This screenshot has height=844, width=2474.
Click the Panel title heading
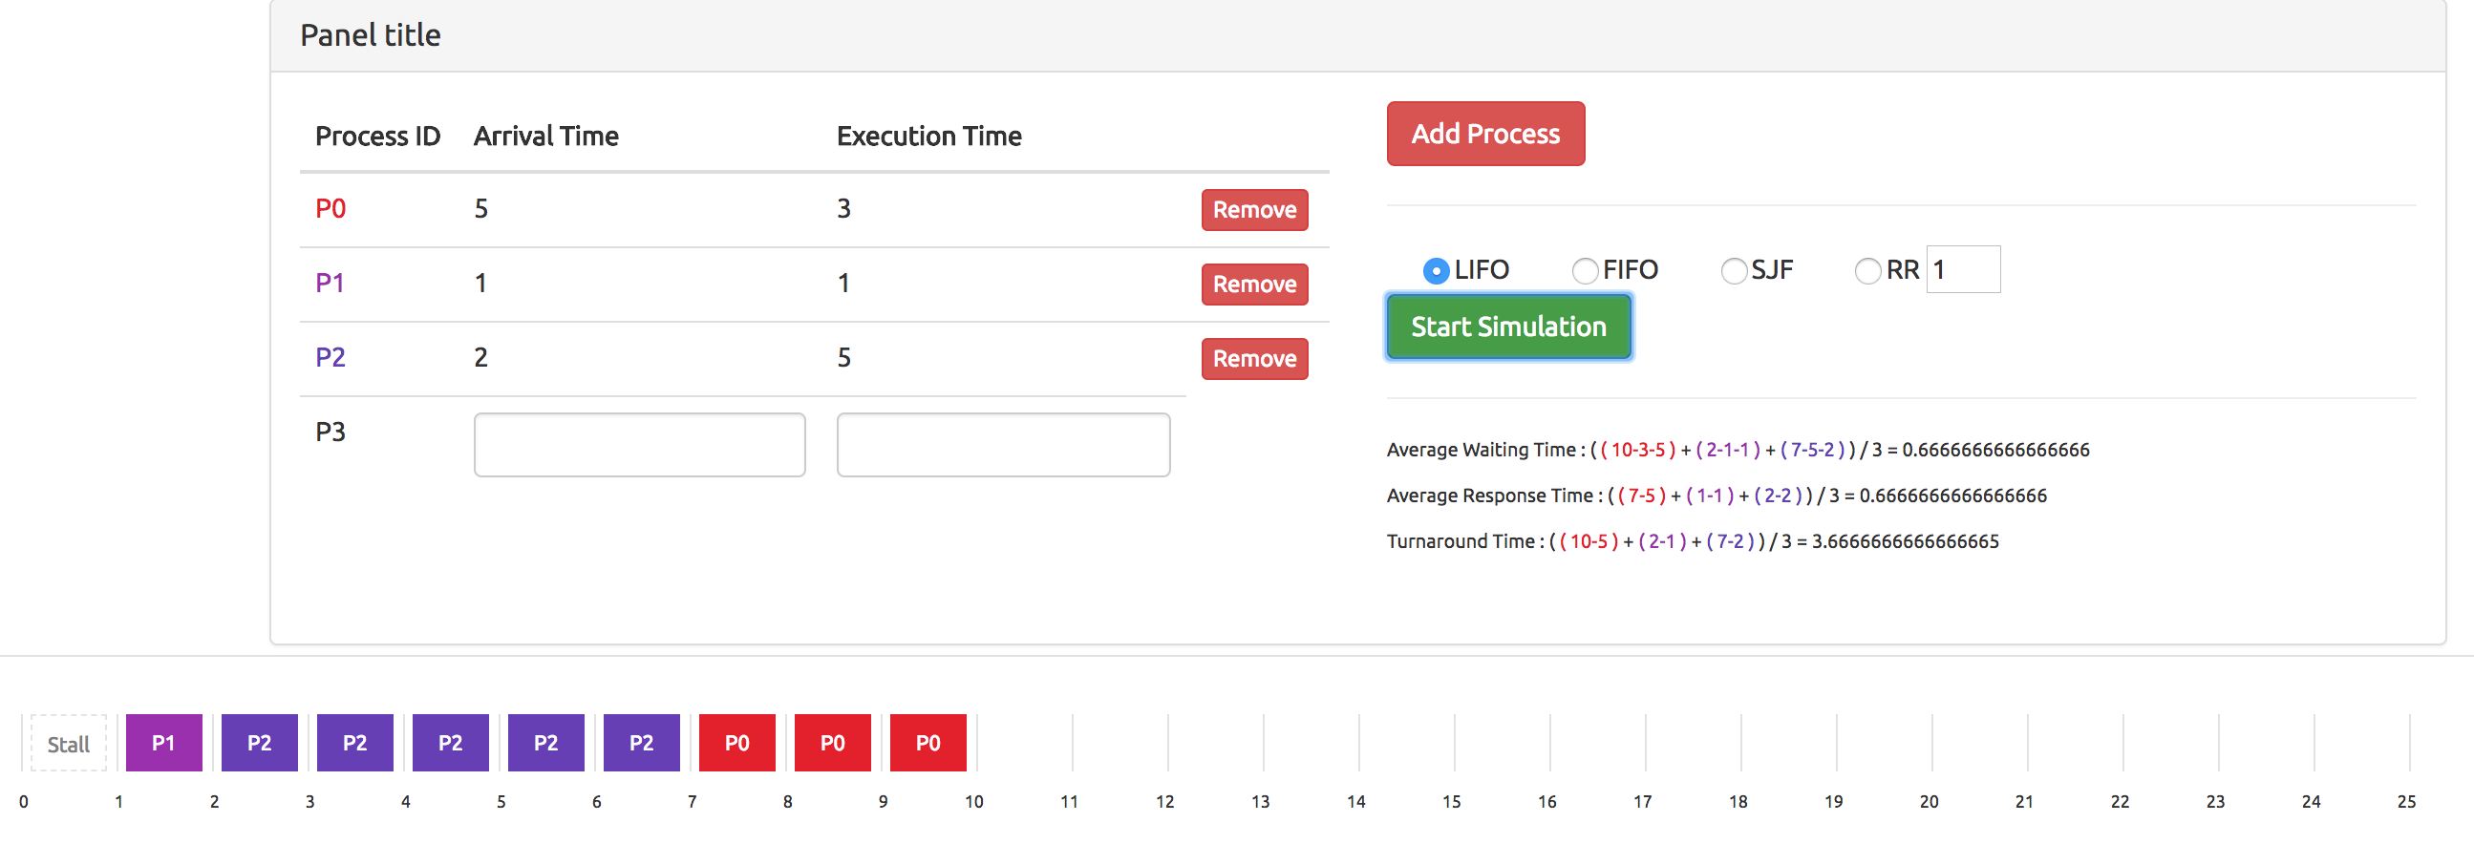click(x=370, y=35)
